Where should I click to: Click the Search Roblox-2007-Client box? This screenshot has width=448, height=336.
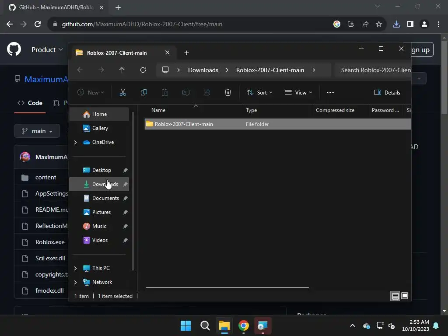coord(373,70)
